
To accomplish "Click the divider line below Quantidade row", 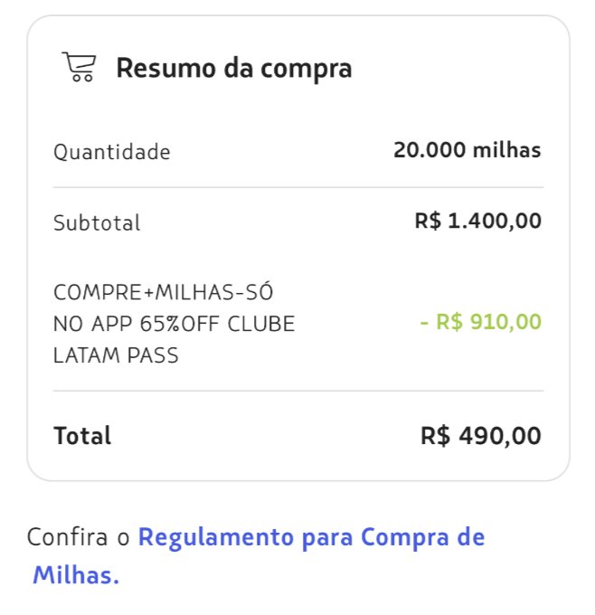I will tap(298, 187).
